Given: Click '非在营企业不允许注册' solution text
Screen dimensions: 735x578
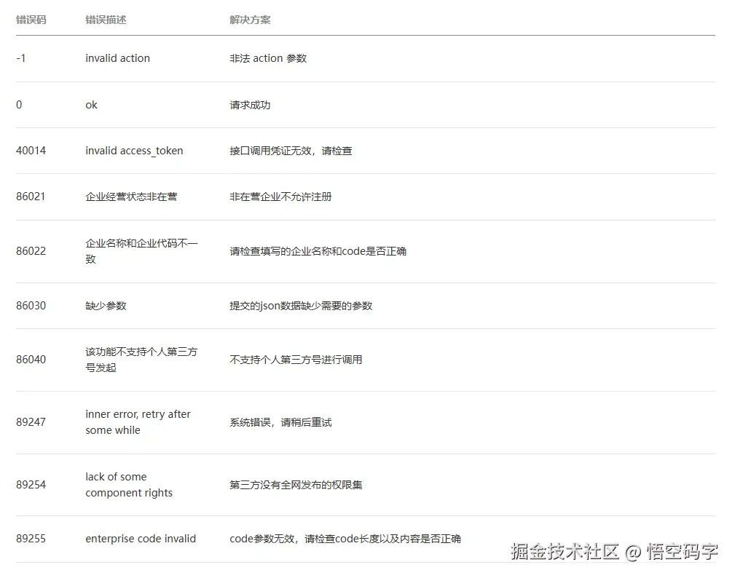Looking at the screenshot, I should click(280, 197).
